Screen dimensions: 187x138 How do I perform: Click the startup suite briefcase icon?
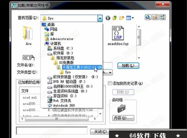[122, 109]
